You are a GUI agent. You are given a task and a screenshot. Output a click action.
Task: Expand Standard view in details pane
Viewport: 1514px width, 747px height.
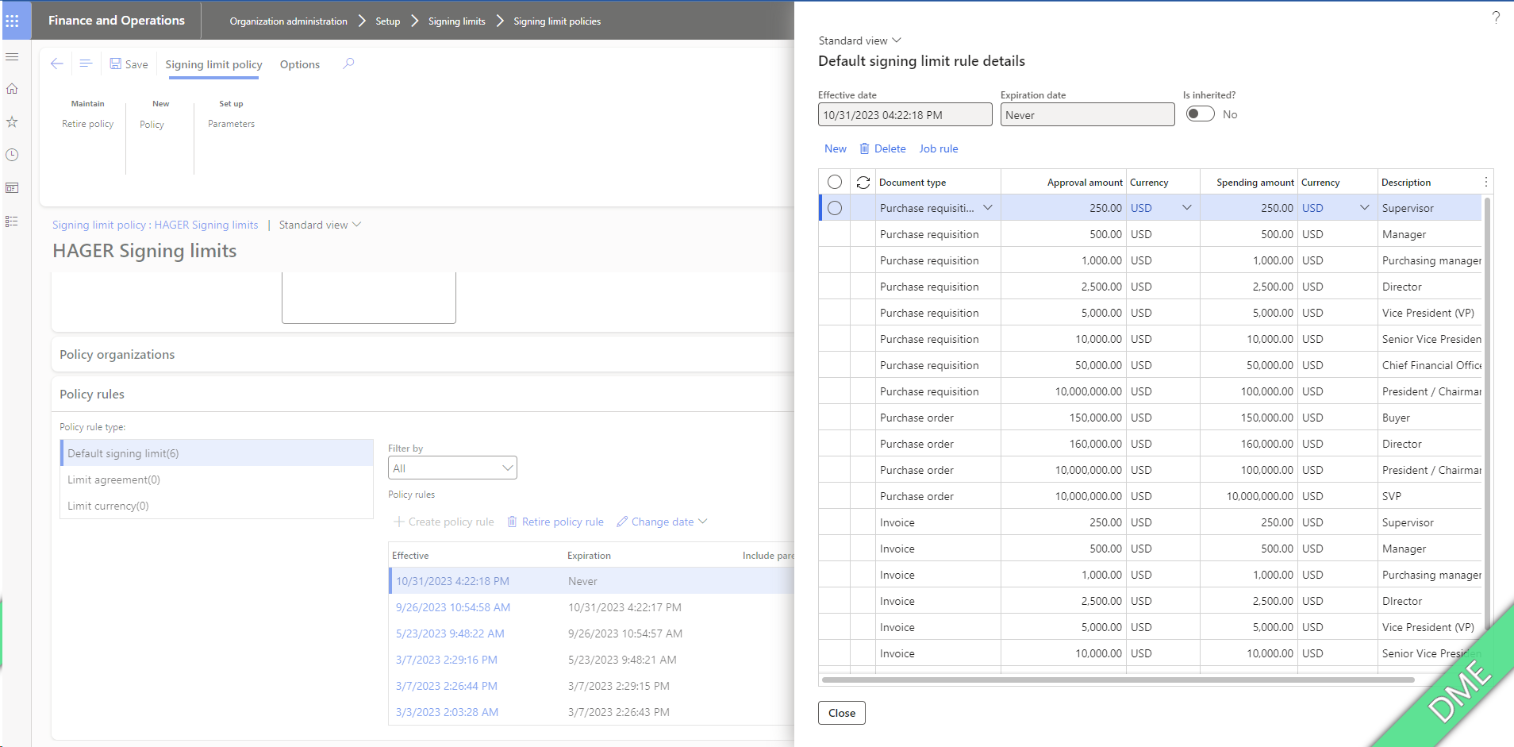(x=860, y=40)
